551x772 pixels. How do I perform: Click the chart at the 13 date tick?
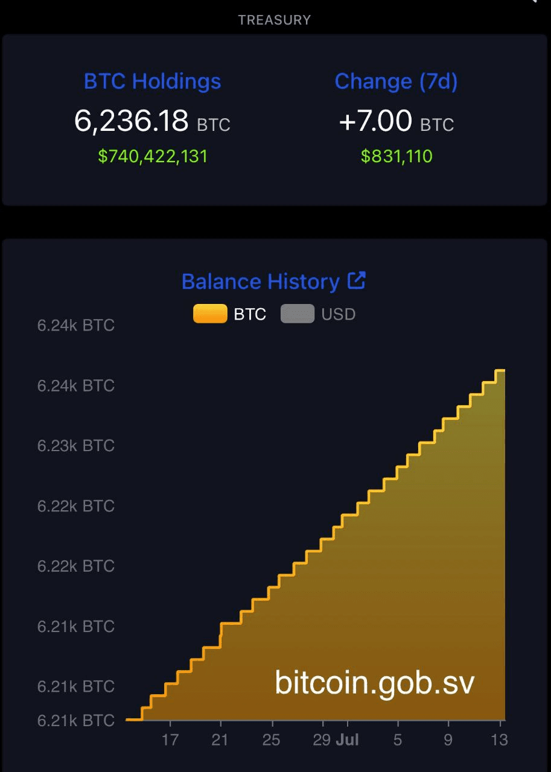pyautogui.click(x=500, y=739)
